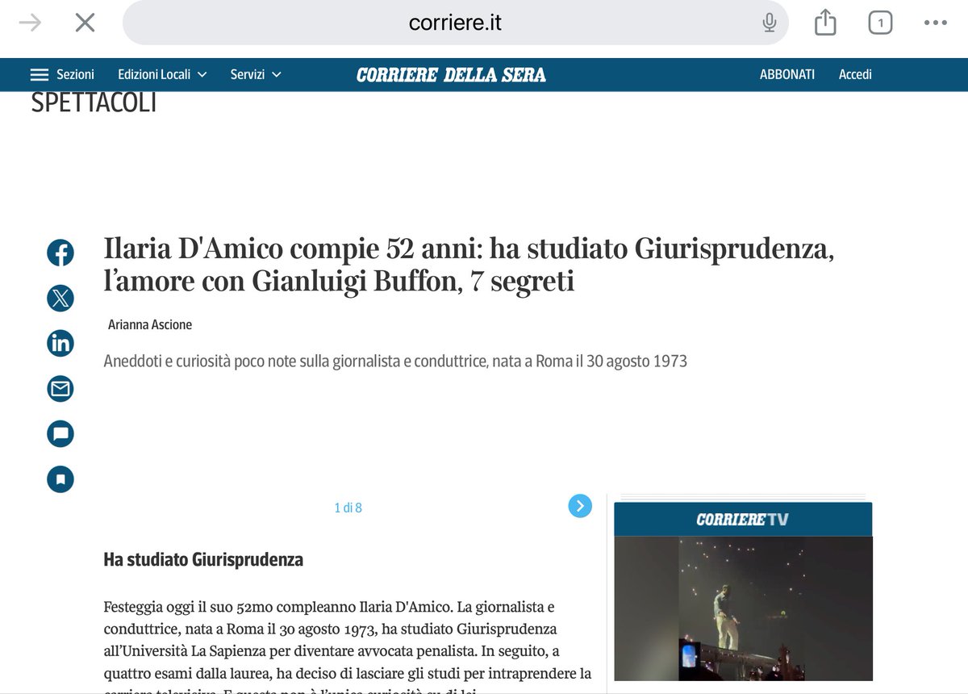Share the article on X
Image resolution: width=968 pixels, height=694 pixels.
tap(60, 298)
